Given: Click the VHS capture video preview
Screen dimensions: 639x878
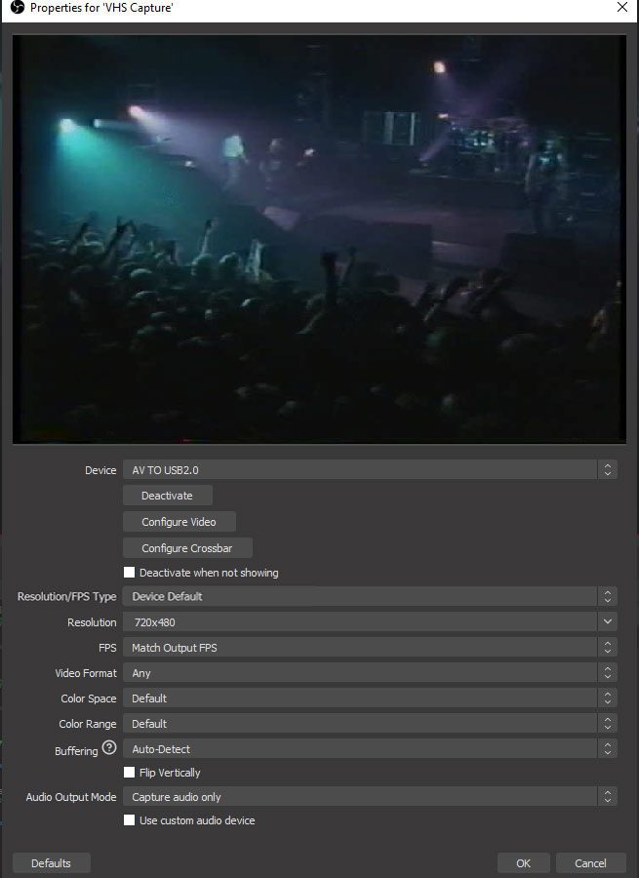Looking at the screenshot, I should point(319,239).
